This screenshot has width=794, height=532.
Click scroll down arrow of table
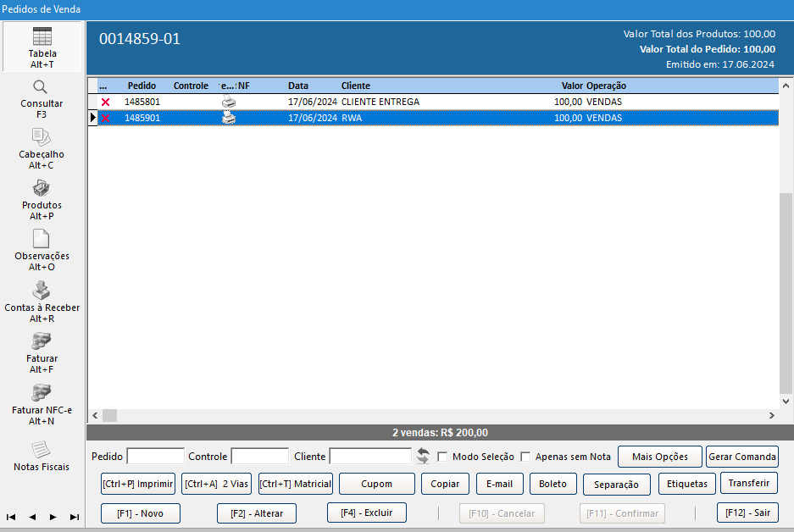[x=786, y=402]
